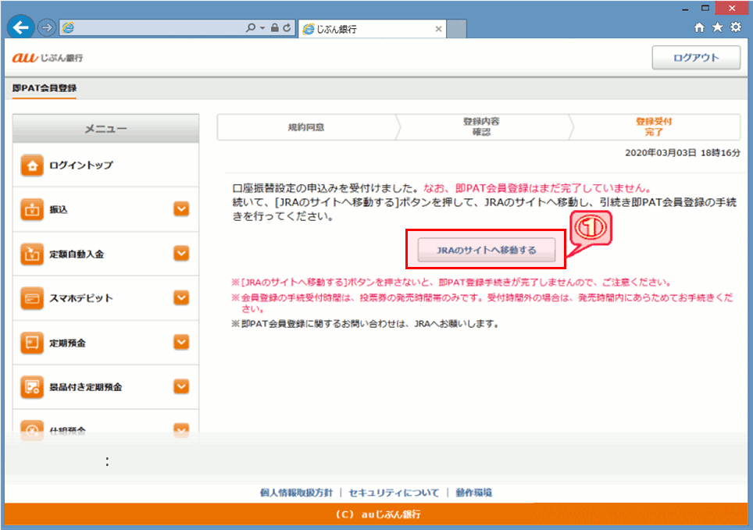
Task: Maximize the browser window
Action: tap(705, 8)
